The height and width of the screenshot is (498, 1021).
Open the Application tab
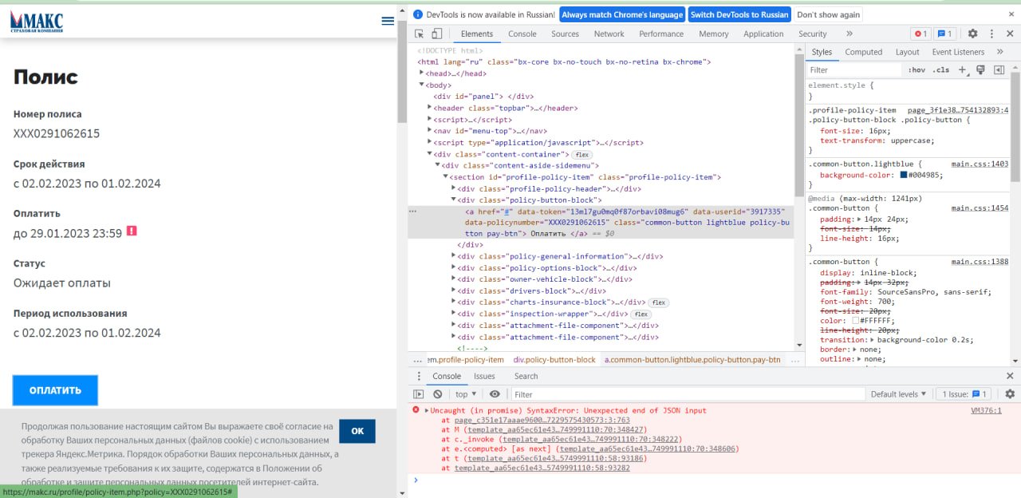point(763,34)
